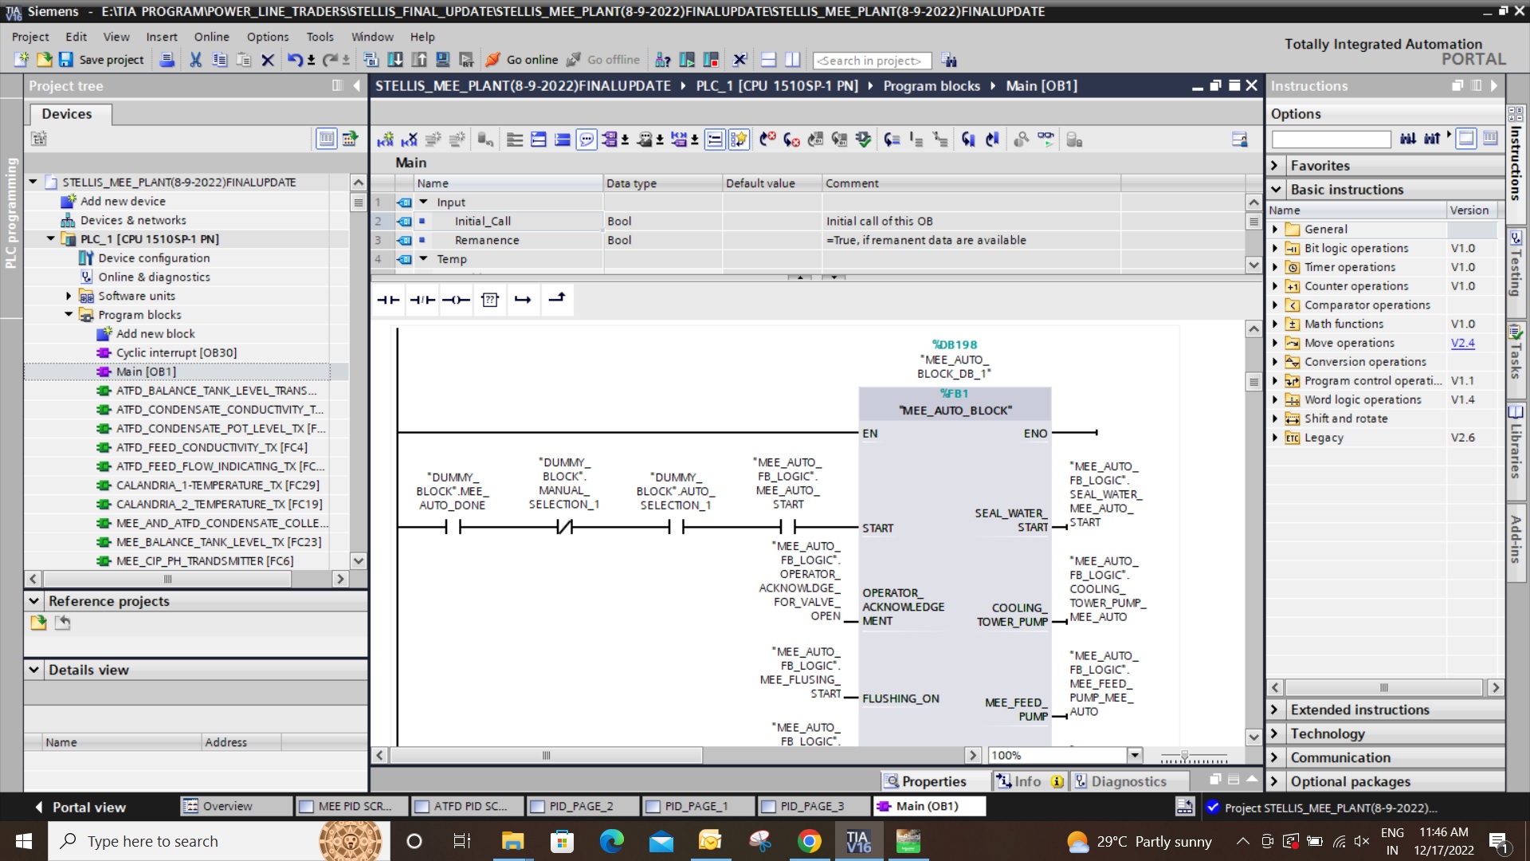1530x861 pixels.
Task: Click the search in project field
Action: pyautogui.click(x=870, y=61)
